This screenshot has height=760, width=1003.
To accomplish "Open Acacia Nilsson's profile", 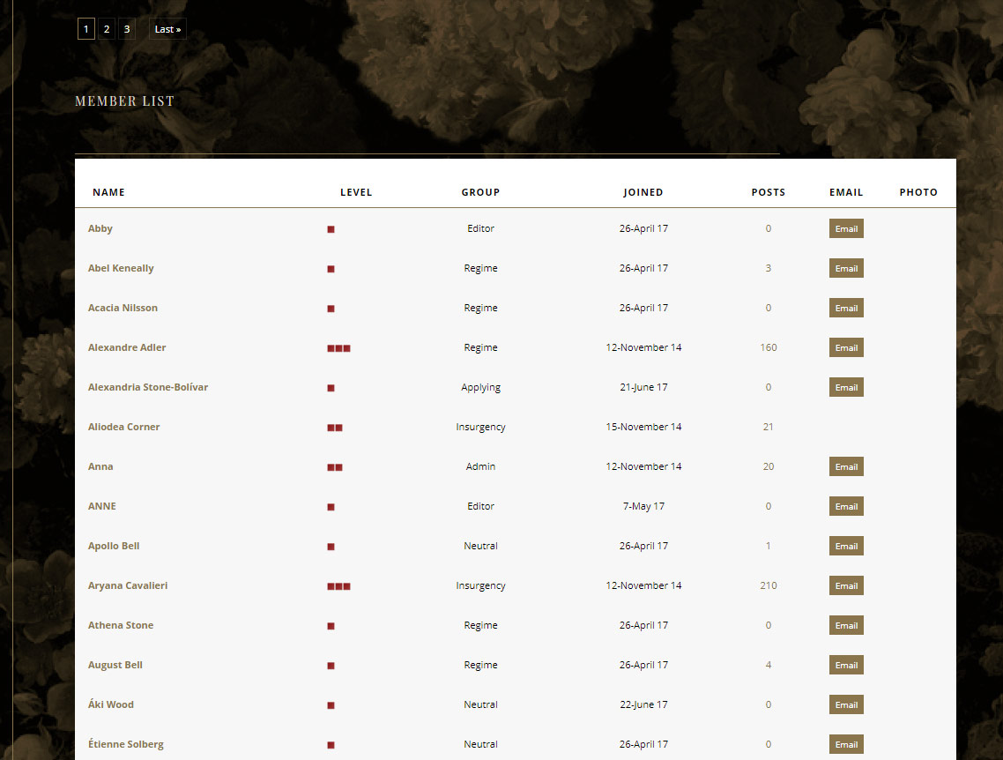I will tap(123, 308).
